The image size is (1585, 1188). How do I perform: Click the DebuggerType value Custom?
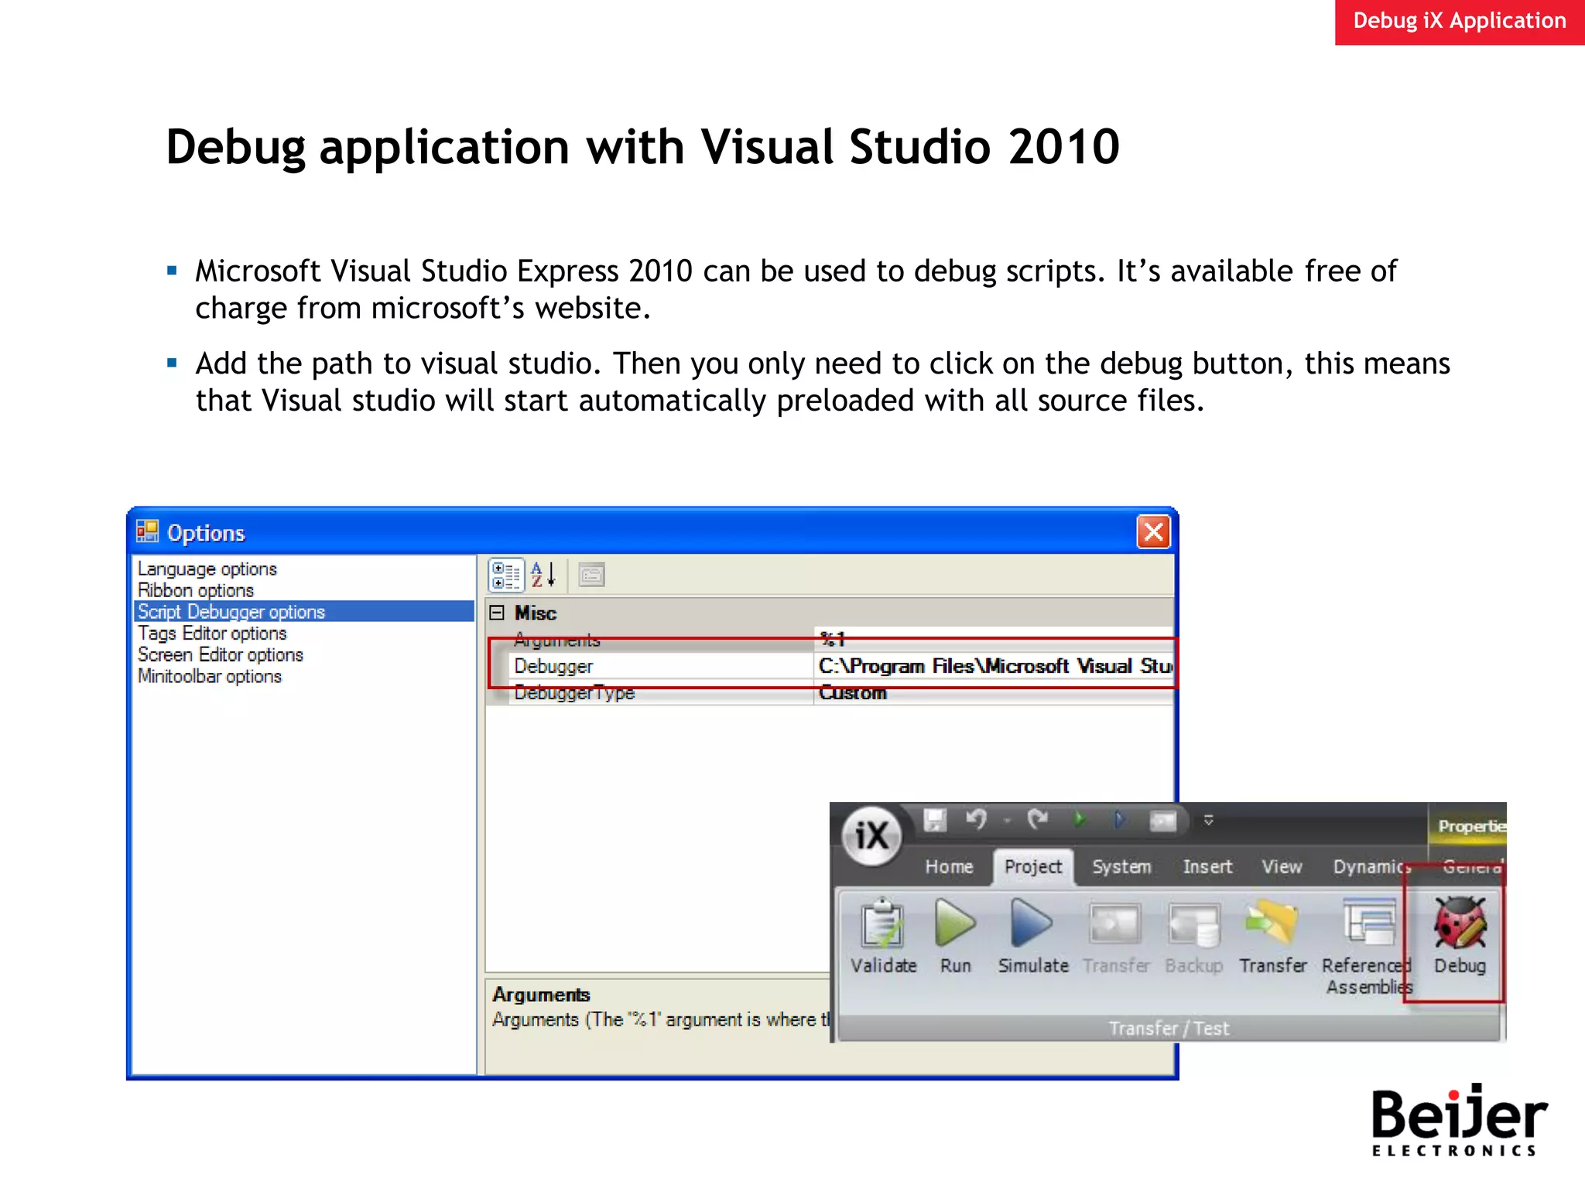pos(994,693)
